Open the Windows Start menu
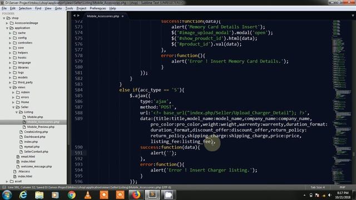The width and height of the screenshot is (356, 200). 7,195
